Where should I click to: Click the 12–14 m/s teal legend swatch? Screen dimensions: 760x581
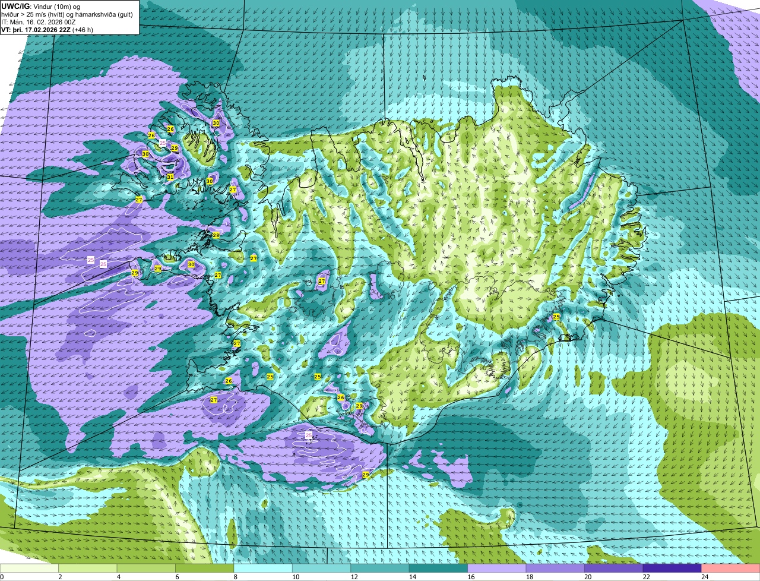pos(380,568)
